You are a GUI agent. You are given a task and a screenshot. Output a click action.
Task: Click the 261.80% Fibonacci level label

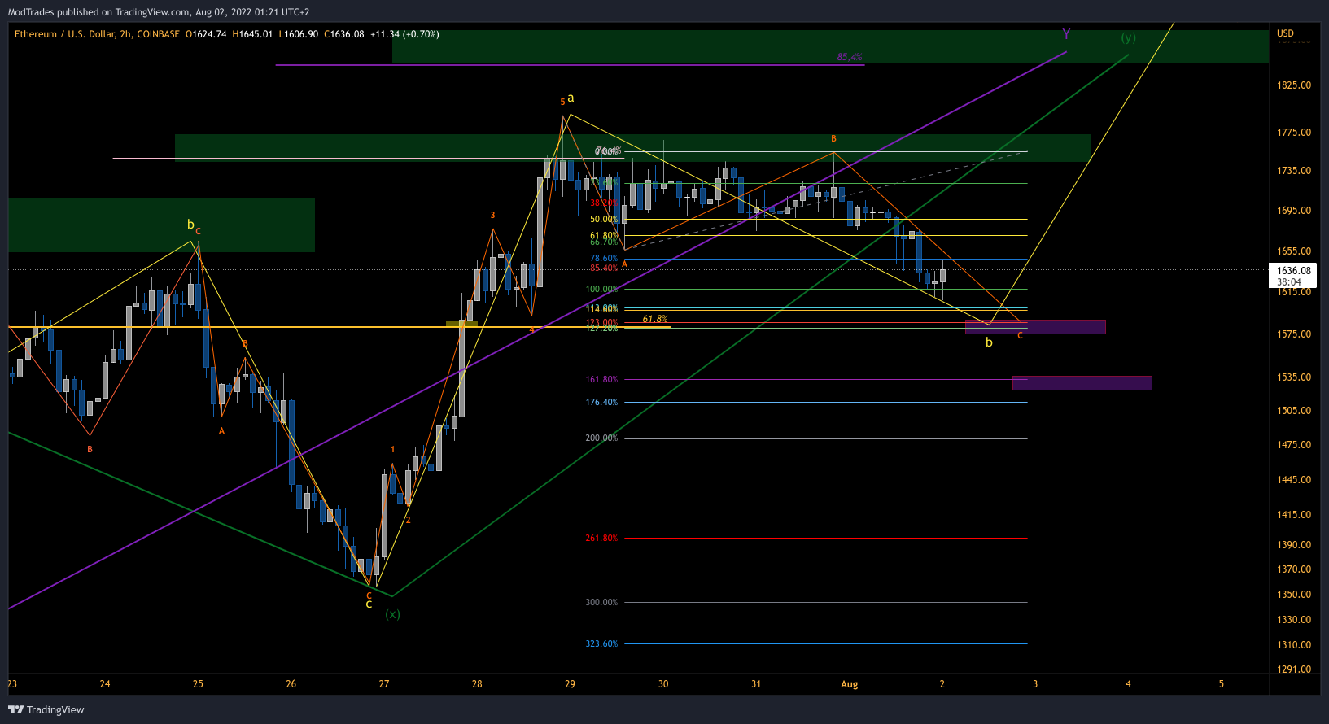click(601, 539)
